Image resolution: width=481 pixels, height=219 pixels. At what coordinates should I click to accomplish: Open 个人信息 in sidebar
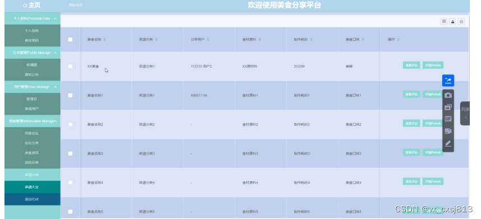tap(32, 31)
